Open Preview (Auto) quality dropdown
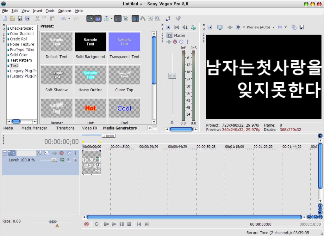Image resolution: width=324 pixels, height=236 pixels. point(273,27)
